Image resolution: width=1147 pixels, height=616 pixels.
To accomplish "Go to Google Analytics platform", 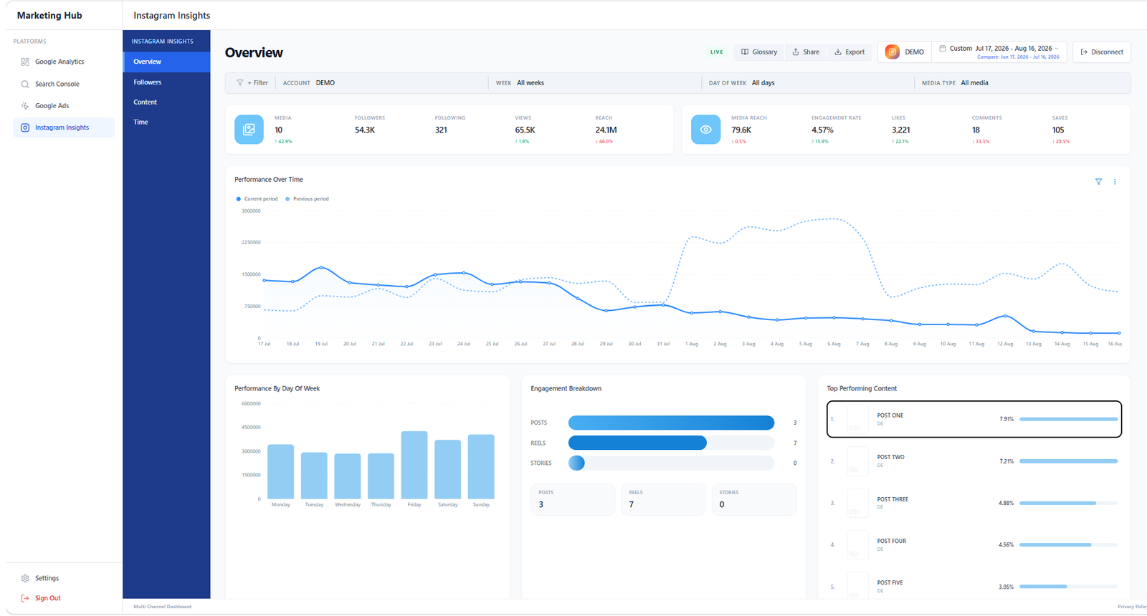I will coord(64,62).
